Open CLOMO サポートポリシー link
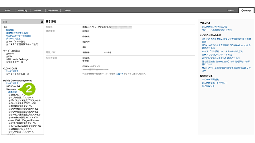This screenshot has height=143, width=255. (x=215, y=83)
